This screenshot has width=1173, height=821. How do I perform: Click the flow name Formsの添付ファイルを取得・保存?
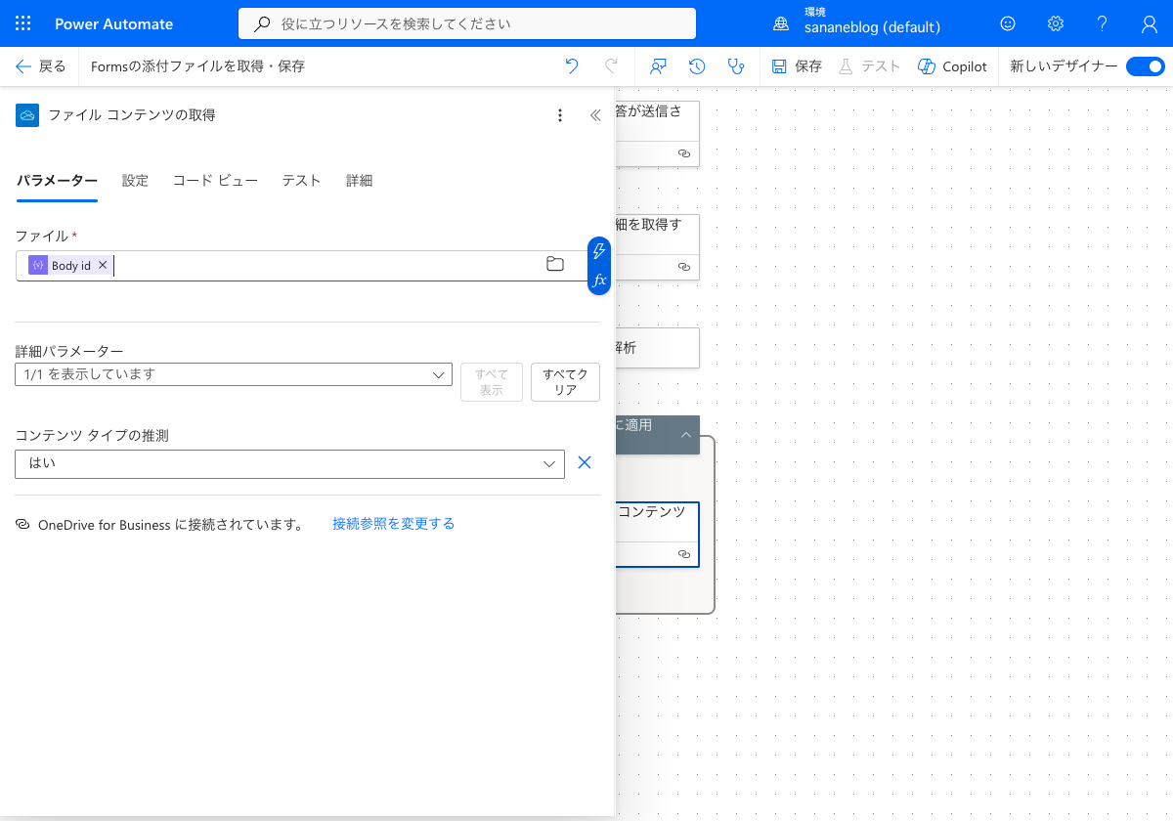197,66
